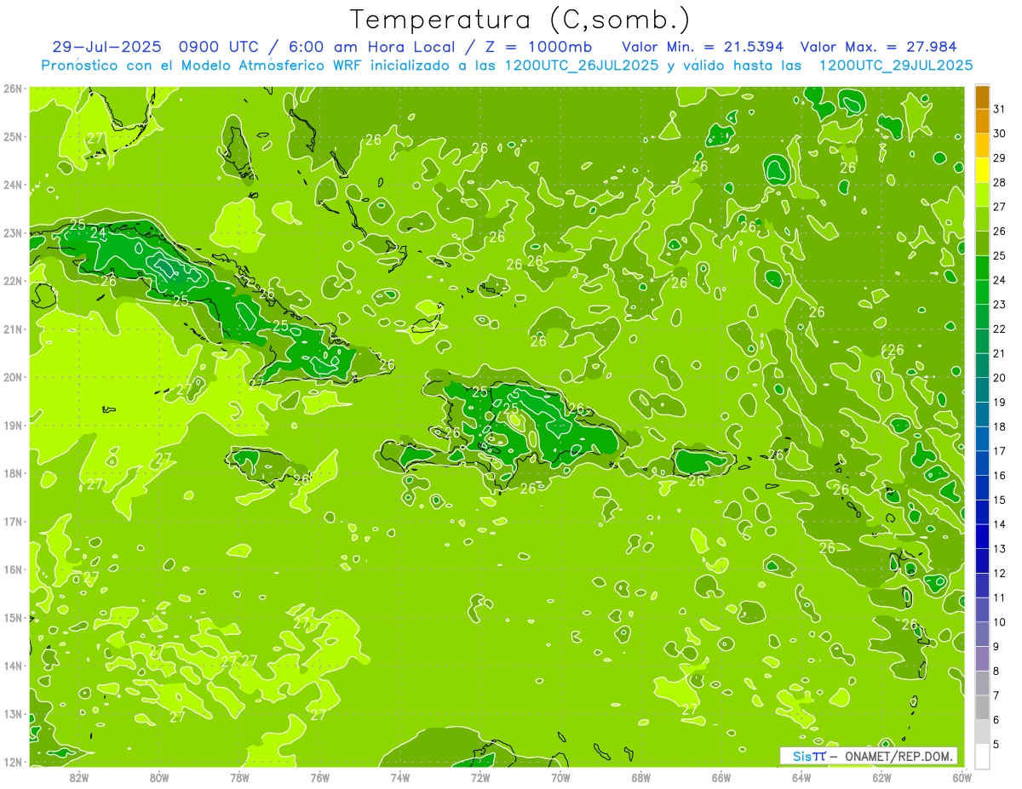Click the "SisPI - ONAMET/REP.DOM." credit label
Screen dimensions: 1022x789
[x=869, y=756]
